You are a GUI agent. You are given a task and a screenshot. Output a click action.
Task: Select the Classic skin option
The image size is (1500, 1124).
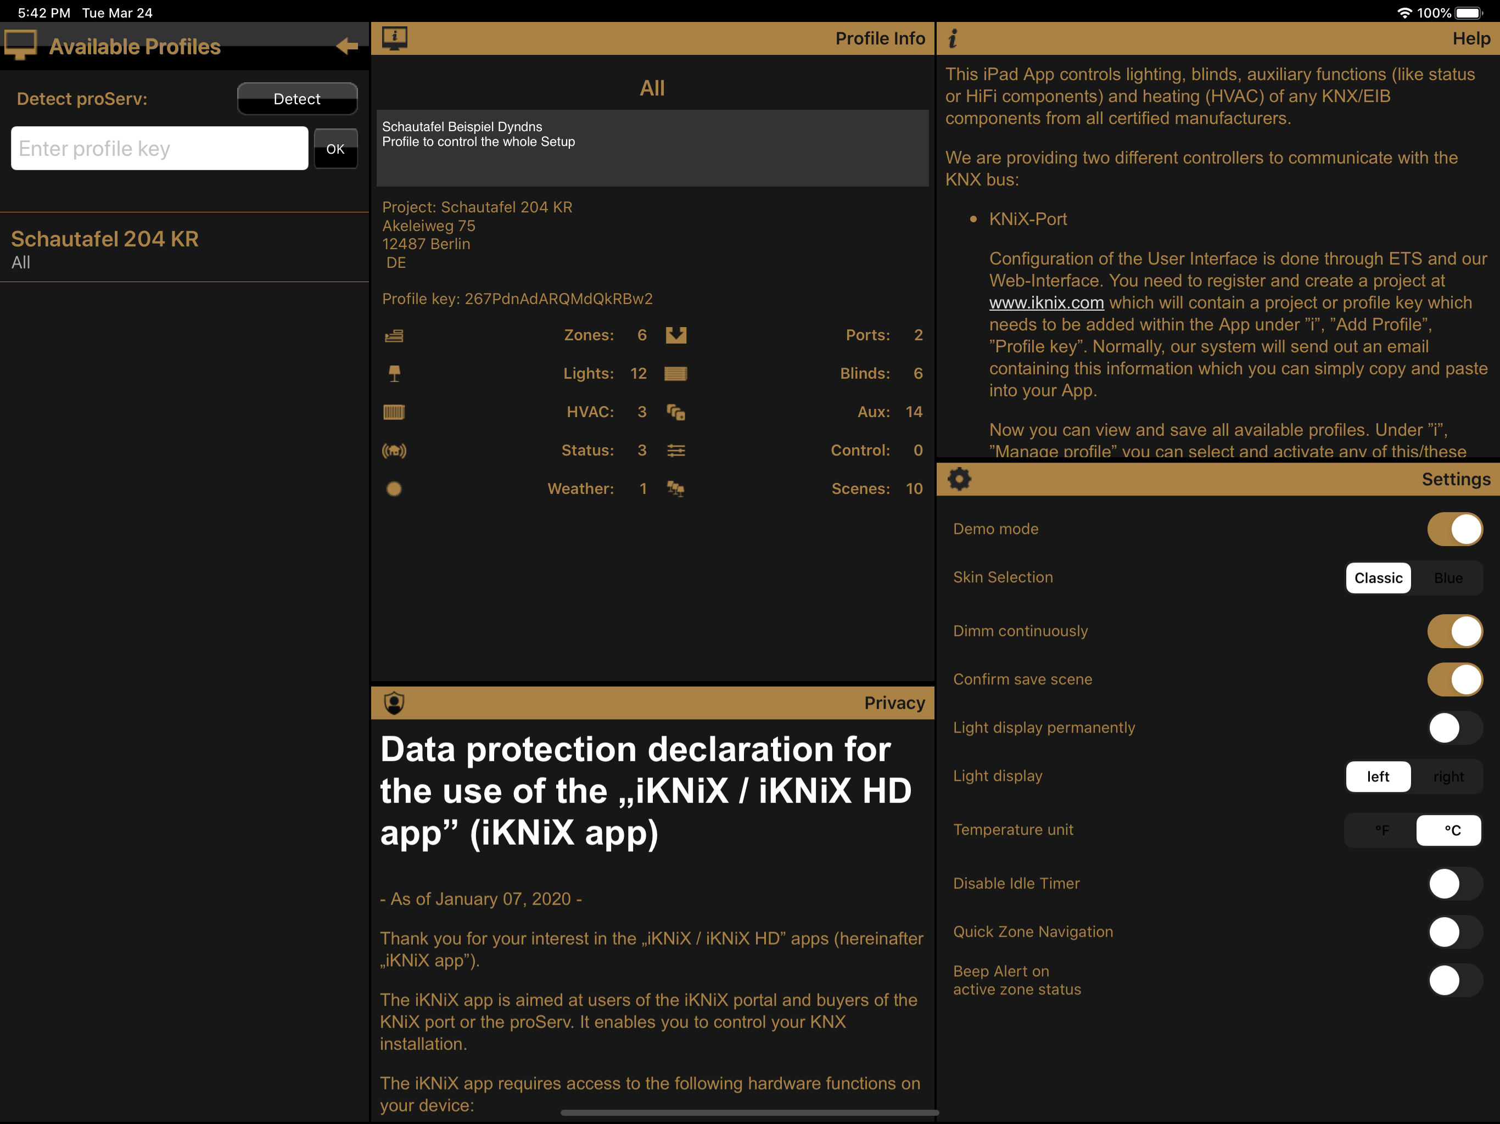click(1379, 577)
